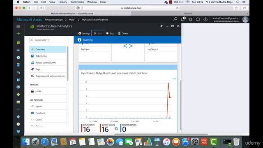Open Azure notifications bell
The image size is (263, 148).
[x=183, y=19]
